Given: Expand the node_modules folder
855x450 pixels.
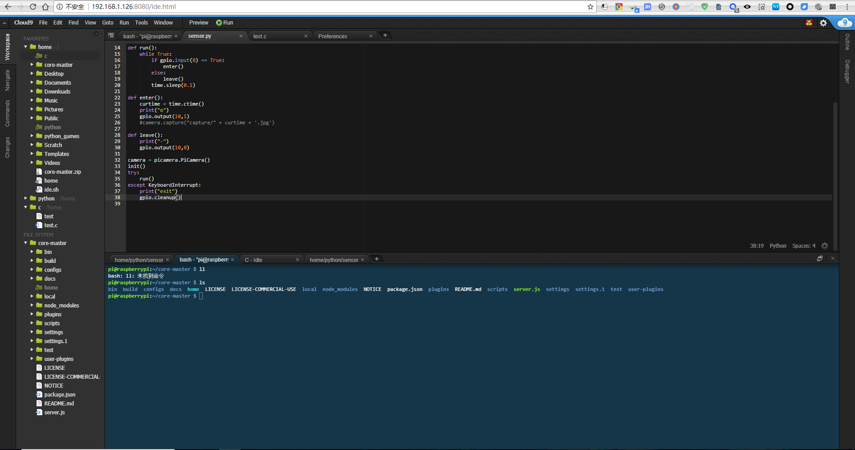Looking at the screenshot, I should tap(32, 305).
